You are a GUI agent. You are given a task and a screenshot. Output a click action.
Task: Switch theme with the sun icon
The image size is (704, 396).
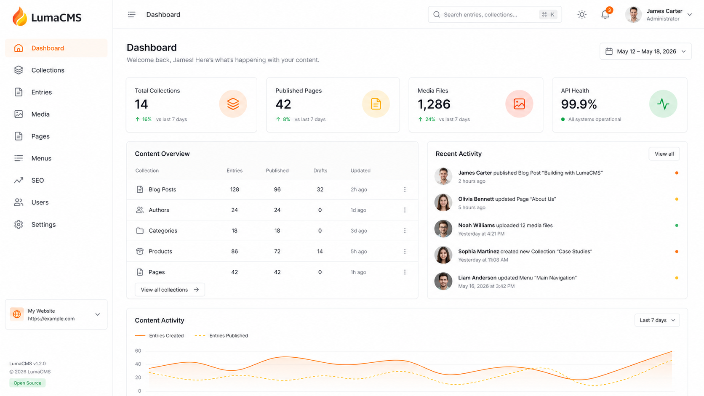(x=582, y=15)
